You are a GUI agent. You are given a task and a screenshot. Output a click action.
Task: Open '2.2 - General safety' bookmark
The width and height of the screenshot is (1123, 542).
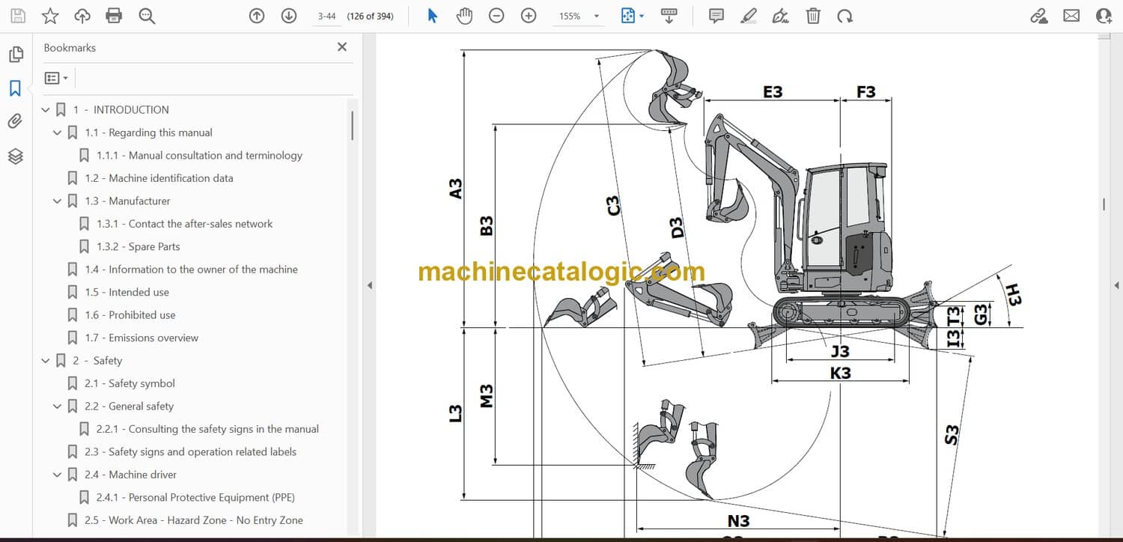(x=129, y=406)
